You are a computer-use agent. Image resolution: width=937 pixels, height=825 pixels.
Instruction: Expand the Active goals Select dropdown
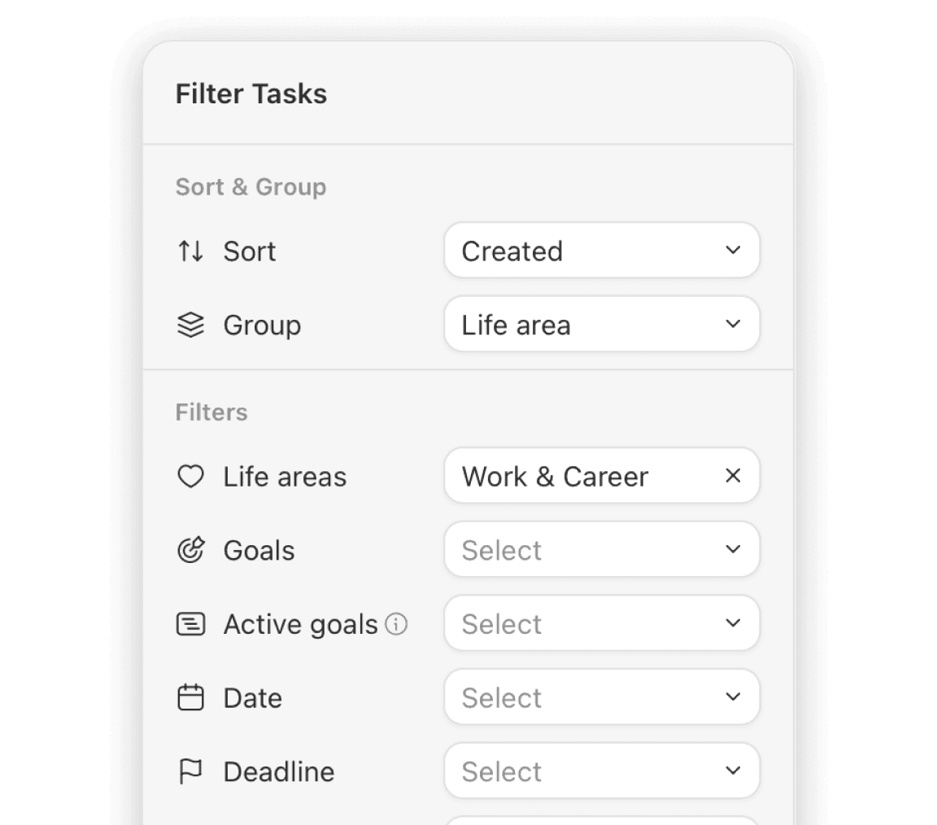pyautogui.click(x=602, y=625)
